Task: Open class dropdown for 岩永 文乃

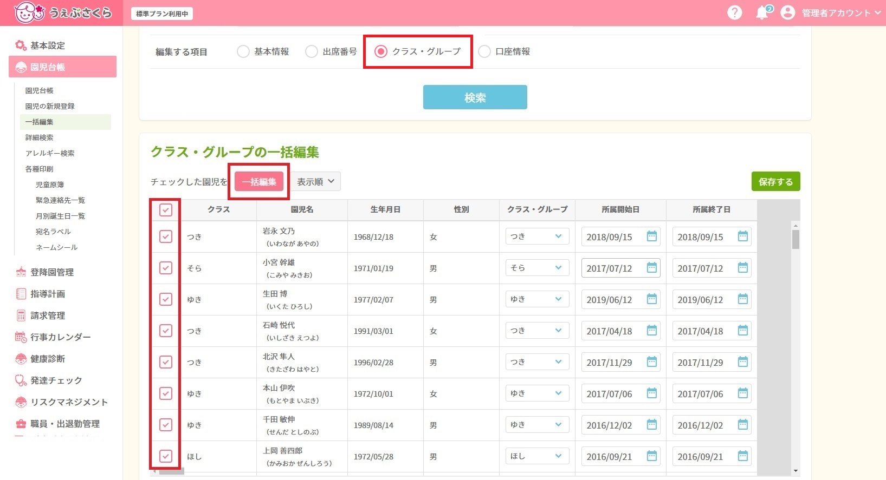Action: click(537, 236)
